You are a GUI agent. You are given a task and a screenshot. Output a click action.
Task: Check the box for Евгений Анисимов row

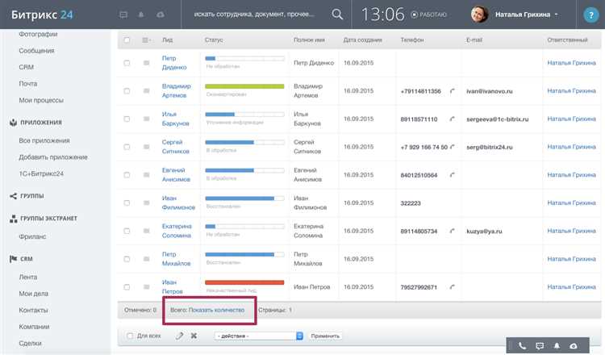pos(127,175)
